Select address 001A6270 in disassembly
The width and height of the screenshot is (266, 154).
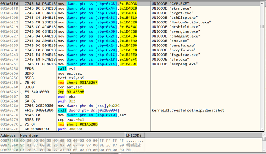click(9, 110)
